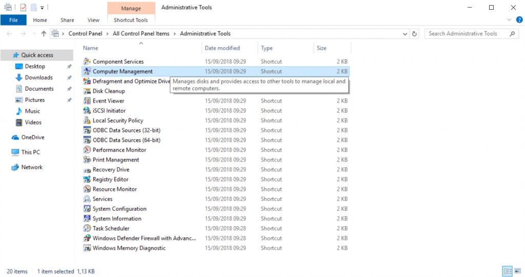The image size is (525, 277).
Task: Click the Print Management icon
Action: pos(87,160)
